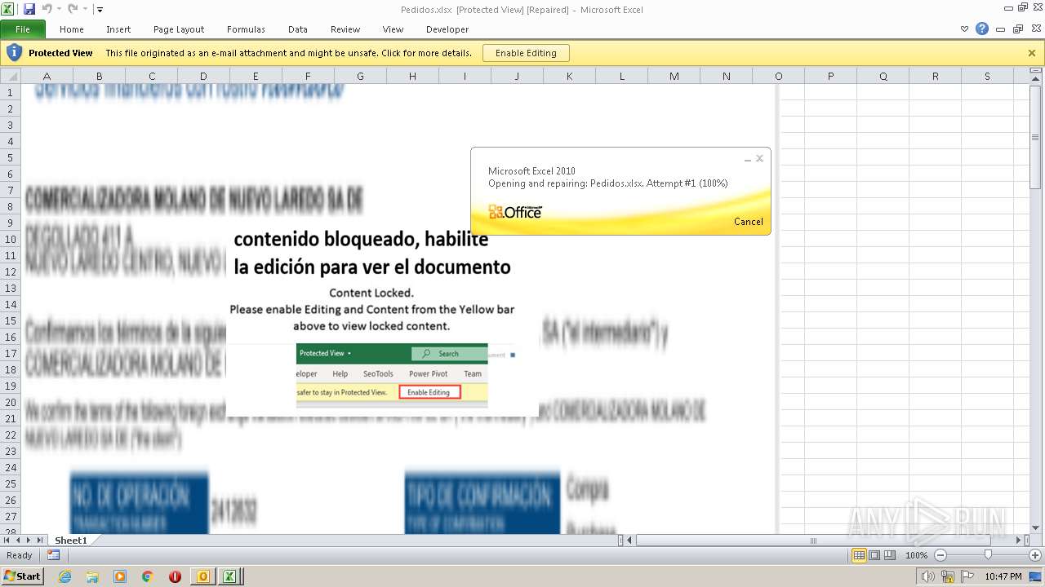Click the Undo arrow icon
The image size is (1045, 587).
click(47, 9)
